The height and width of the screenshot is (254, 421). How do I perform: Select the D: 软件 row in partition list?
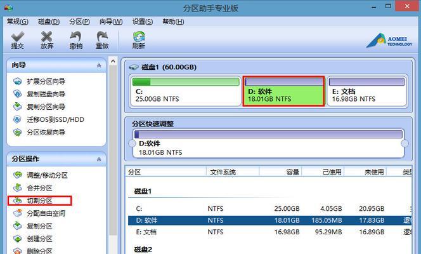point(270,220)
